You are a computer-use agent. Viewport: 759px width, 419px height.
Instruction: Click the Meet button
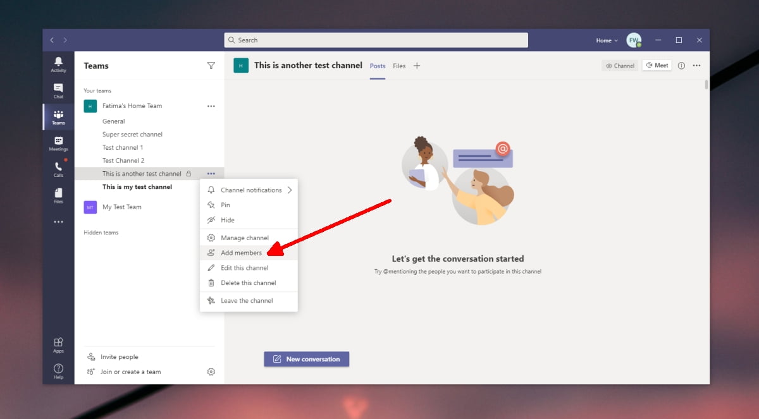pyautogui.click(x=657, y=65)
